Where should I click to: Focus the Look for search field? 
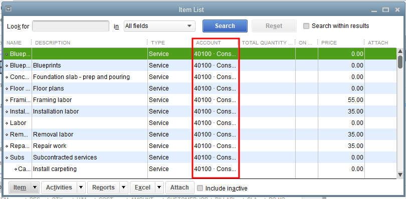point(71,26)
